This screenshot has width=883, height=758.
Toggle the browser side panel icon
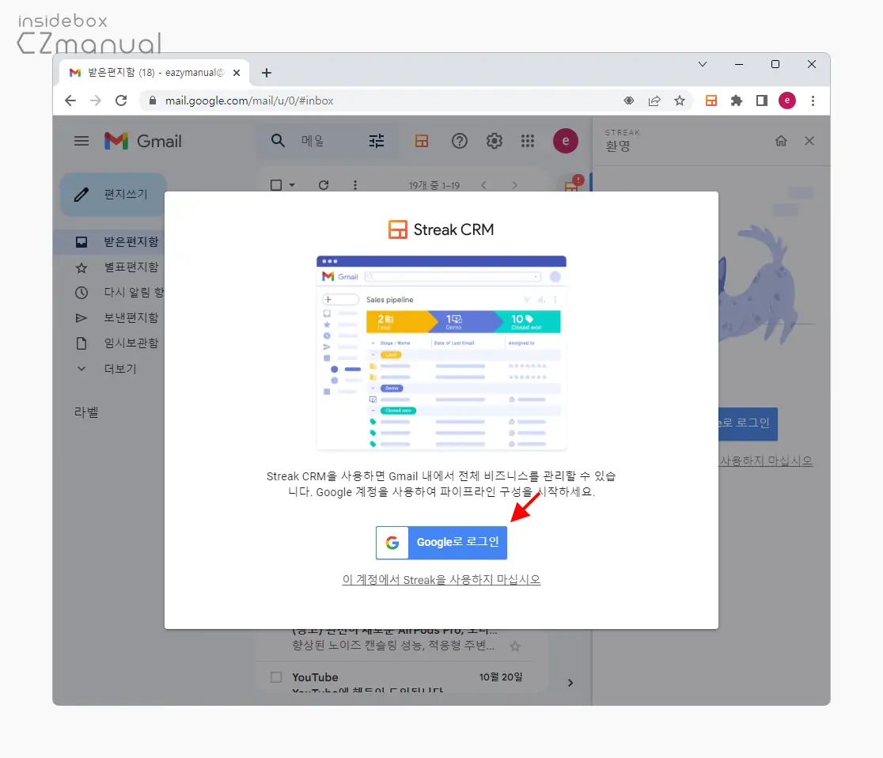pos(762,100)
